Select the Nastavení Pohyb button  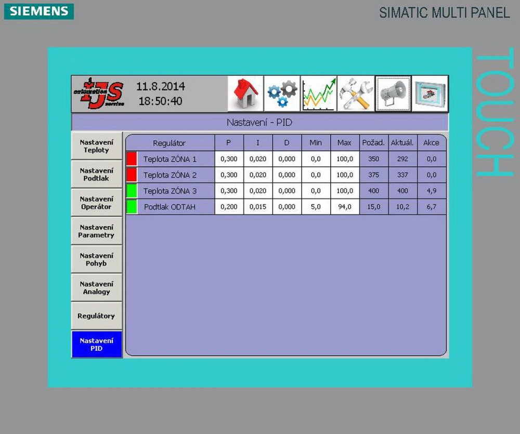pyautogui.click(x=96, y=259)
